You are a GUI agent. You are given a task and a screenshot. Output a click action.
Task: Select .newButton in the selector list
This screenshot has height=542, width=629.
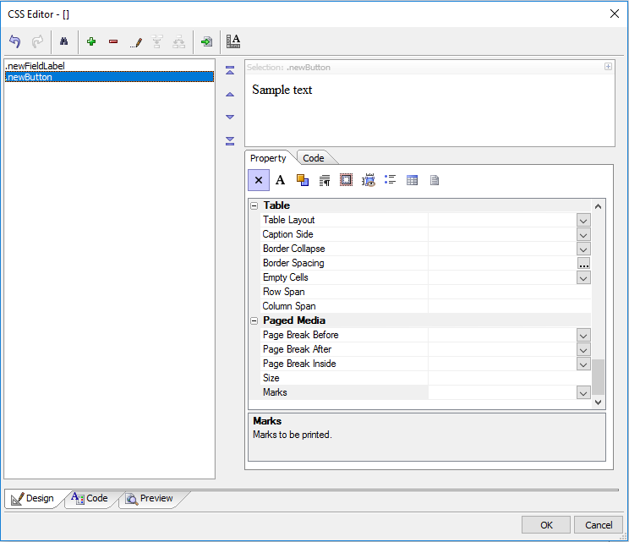coord(109,77)
